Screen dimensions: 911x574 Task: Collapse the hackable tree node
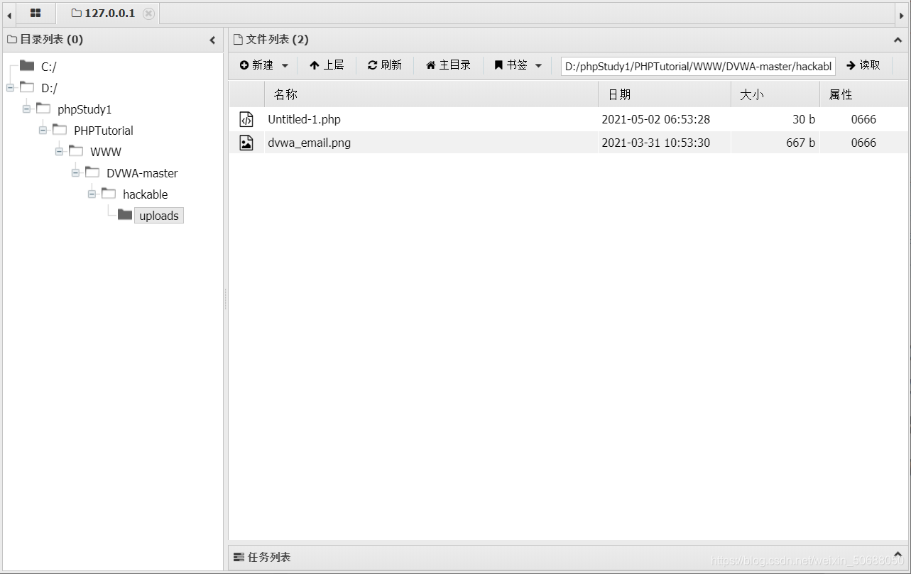pyautogui.click(x=92, y=194)
